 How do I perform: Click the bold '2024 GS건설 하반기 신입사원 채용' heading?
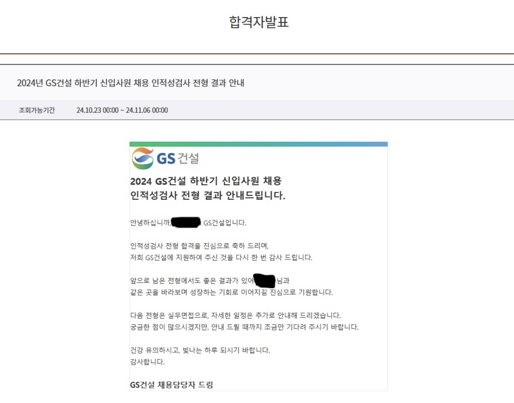(206, 181)
